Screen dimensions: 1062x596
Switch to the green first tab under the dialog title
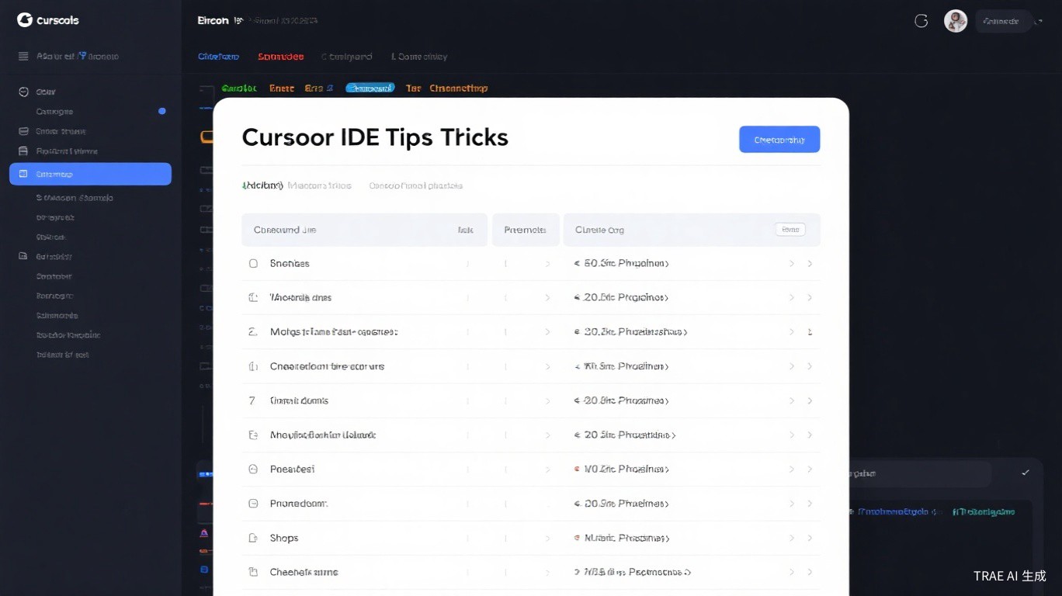pyautogui.click(x=262, y=185)
